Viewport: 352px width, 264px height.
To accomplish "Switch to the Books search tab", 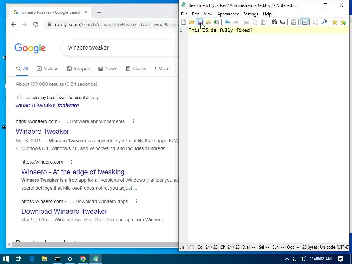I will tap(136, 68).
